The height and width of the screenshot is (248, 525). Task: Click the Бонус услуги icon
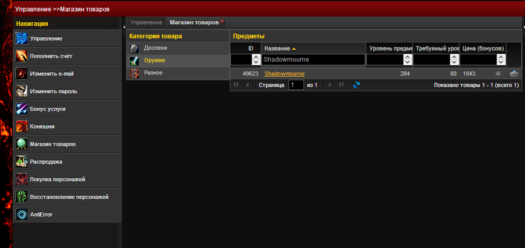[21, 109]
